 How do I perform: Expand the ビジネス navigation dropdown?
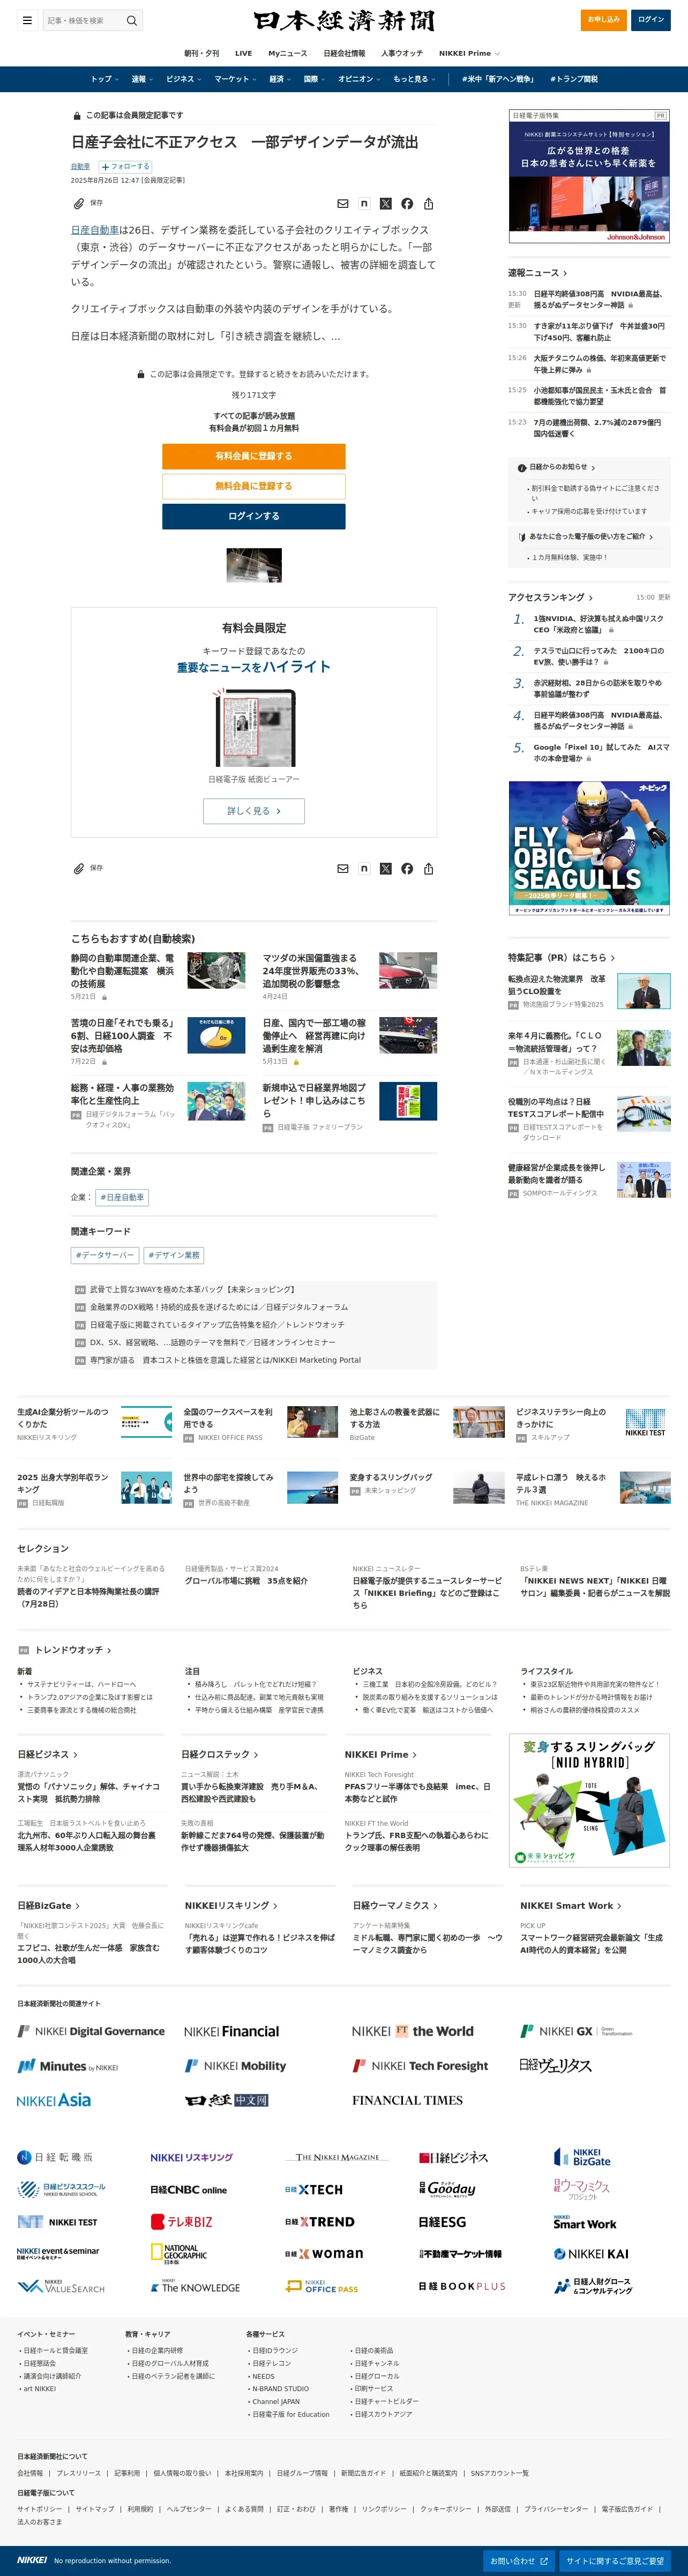pos(184,79)
